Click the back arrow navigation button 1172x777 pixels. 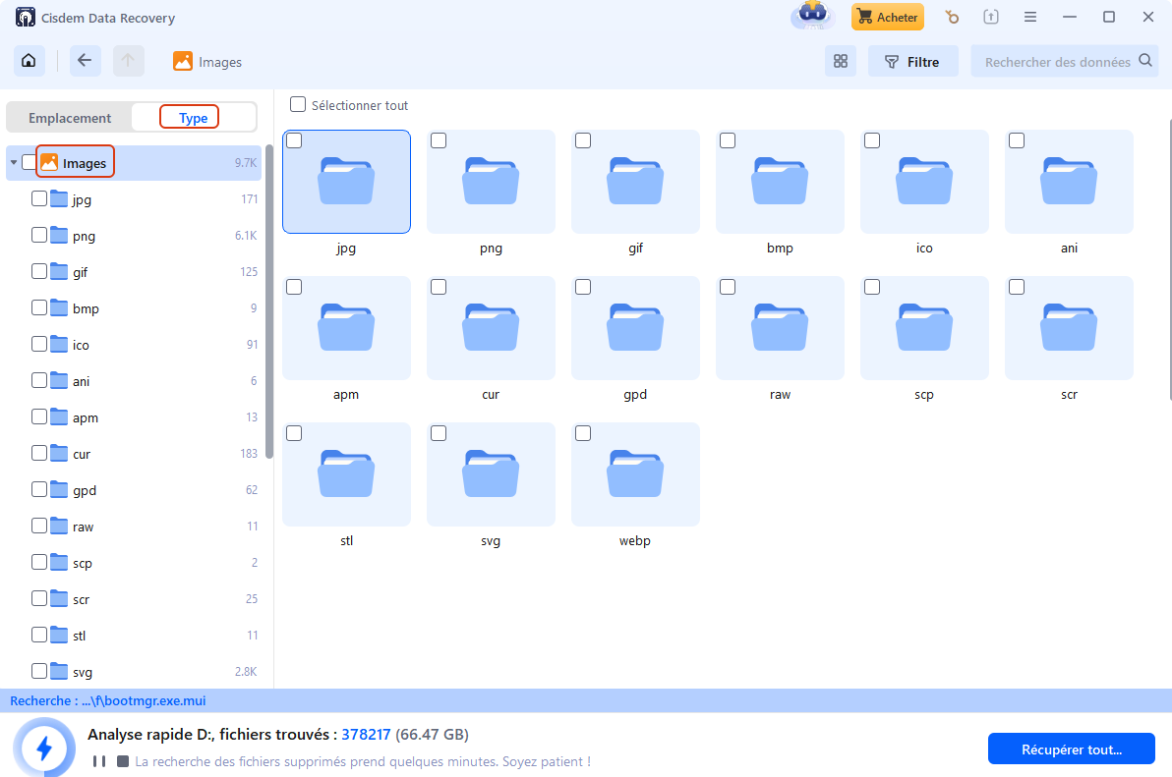pyautogui.click(x=85, y=61)
